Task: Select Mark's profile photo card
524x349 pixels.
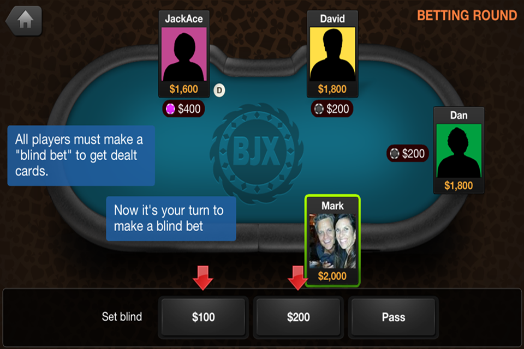Action: coord(332,241)
